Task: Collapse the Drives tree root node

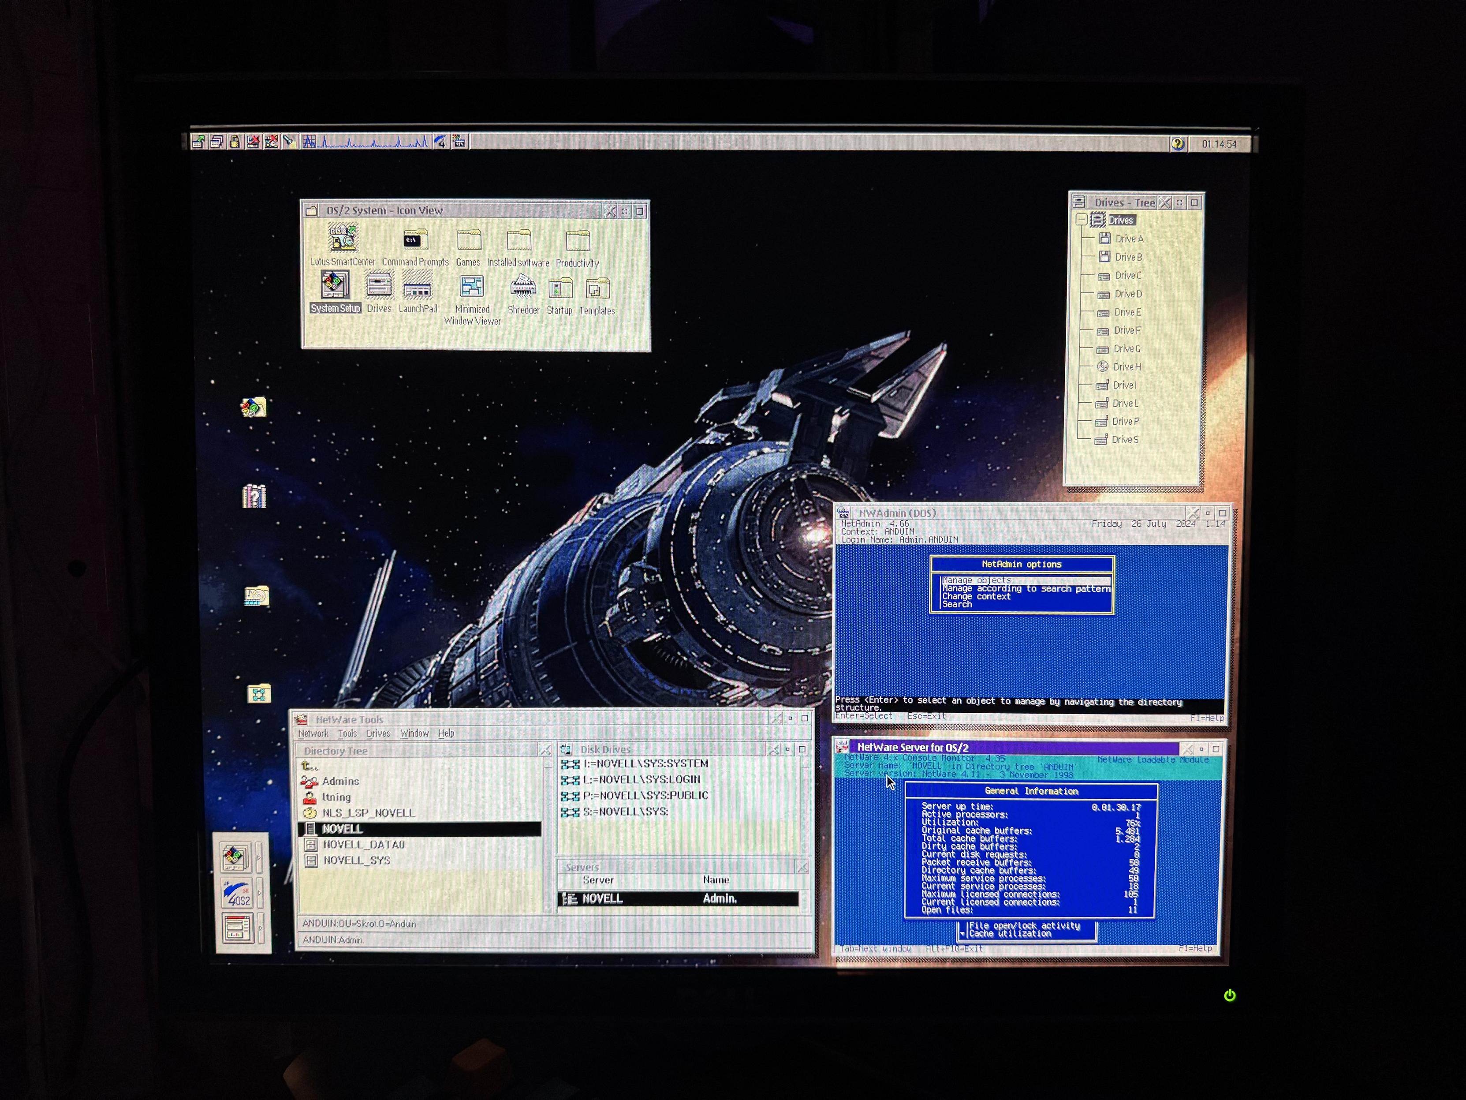Action: [1081, 220]
